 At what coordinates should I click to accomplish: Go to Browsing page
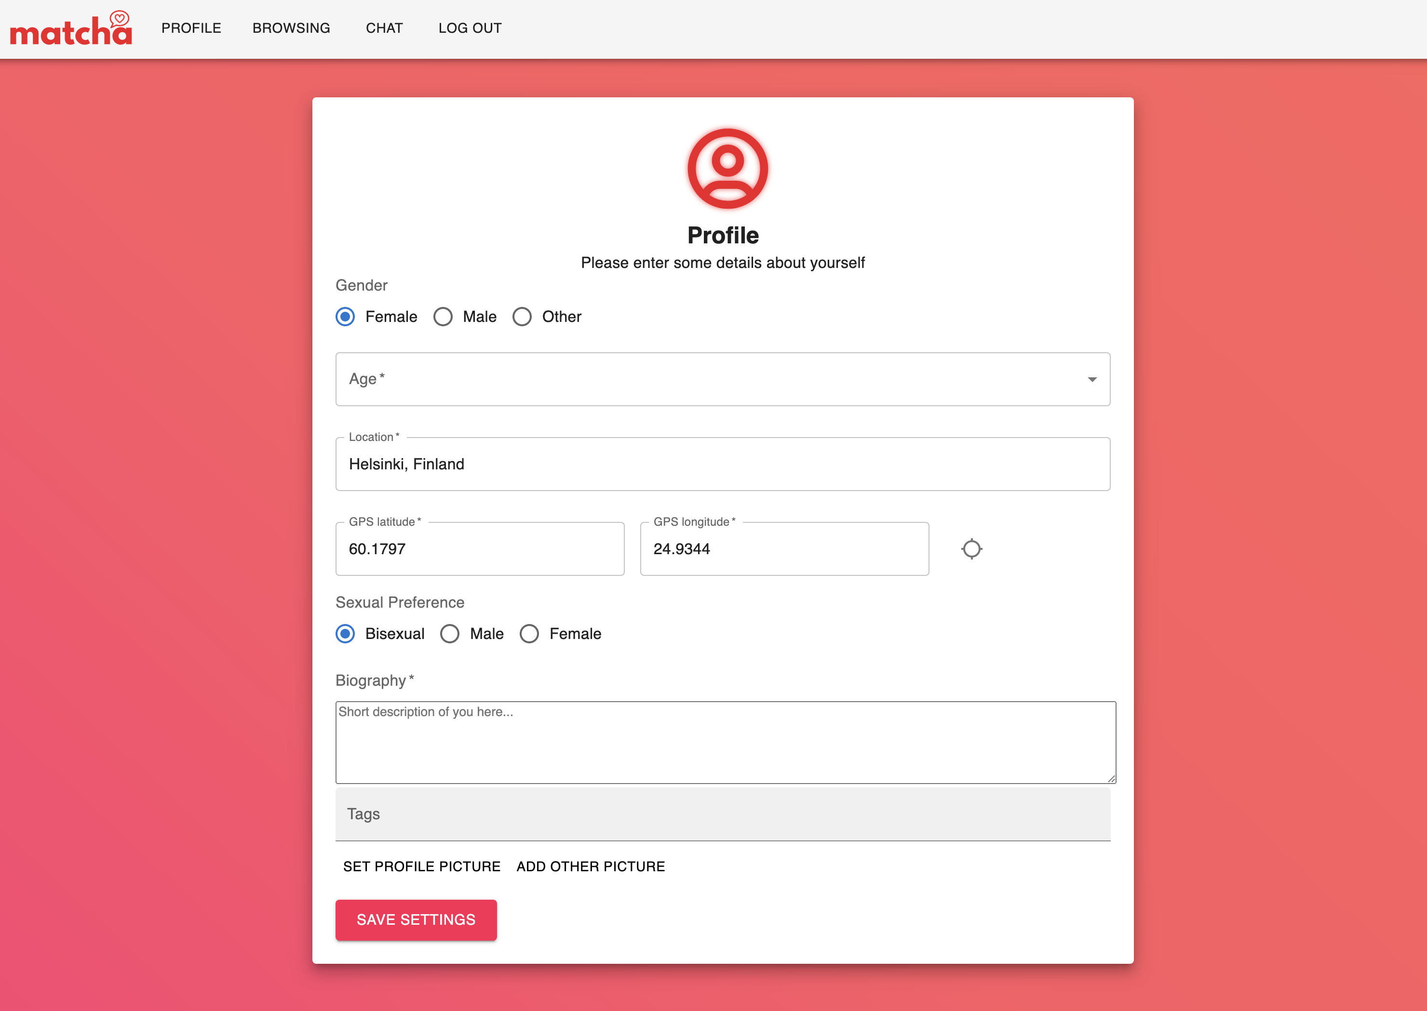291,28
